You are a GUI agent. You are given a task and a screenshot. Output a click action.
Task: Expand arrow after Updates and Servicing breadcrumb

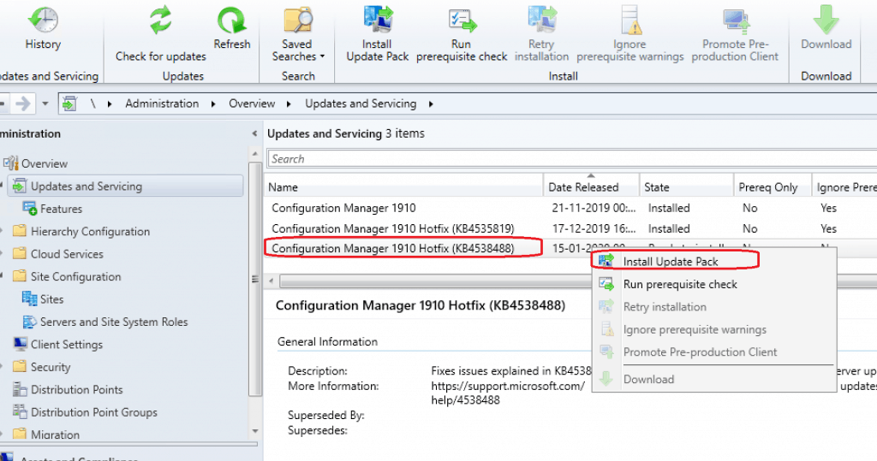point(431,104)
